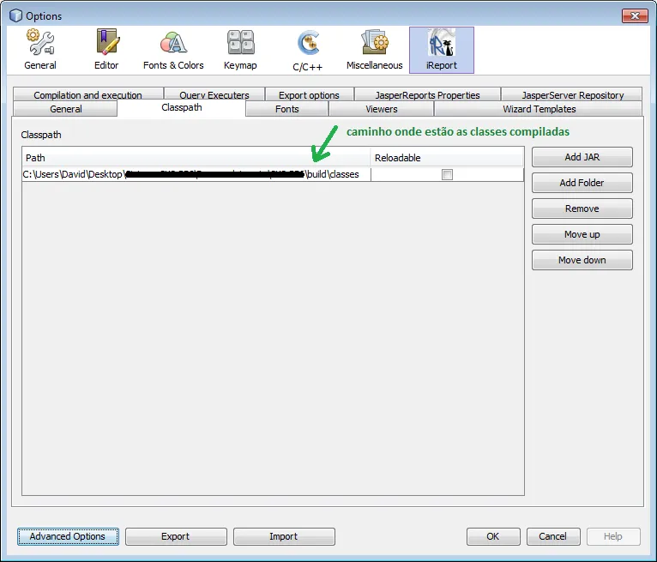This screenshot has width=657, height=562.
Task: Open the Query Executers tab
Action: click(x=214, y=94)
